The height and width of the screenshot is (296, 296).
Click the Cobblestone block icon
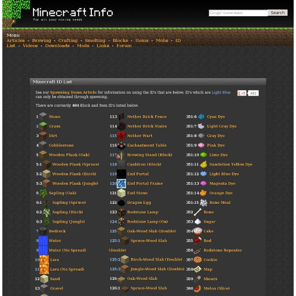tap(43, 145)
